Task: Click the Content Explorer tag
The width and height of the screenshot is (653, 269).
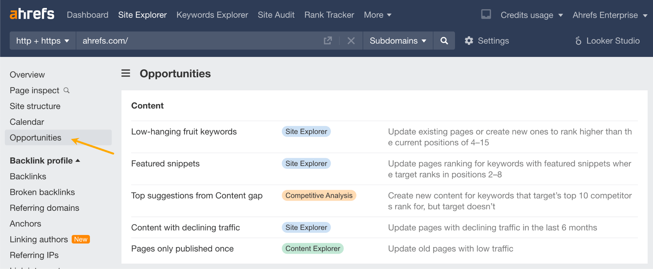Action: pyautogui.click(x=312, y=249)
